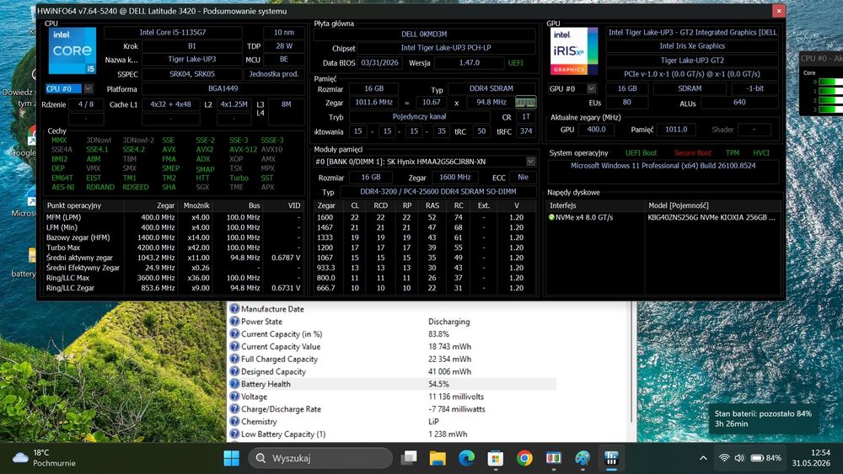Switch to the Paint app on the taskbar
The image size is (843, 474).
(583, 458)
